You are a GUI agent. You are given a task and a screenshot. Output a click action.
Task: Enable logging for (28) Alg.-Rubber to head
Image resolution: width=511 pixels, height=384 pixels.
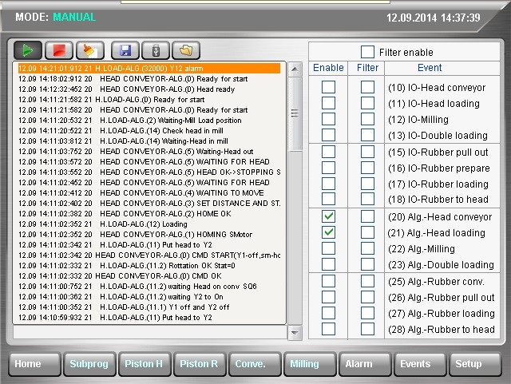328,329
